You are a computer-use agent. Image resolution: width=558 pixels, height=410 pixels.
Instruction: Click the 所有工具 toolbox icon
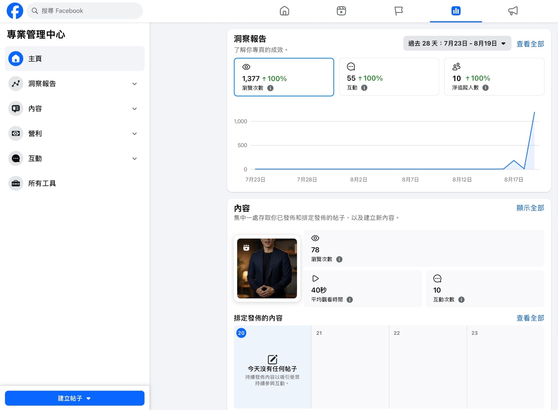click(x=16, y=183)
